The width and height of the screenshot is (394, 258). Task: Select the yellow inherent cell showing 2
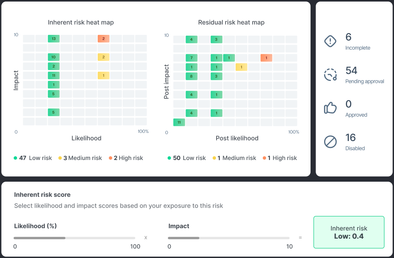click(x=104, y=57)
